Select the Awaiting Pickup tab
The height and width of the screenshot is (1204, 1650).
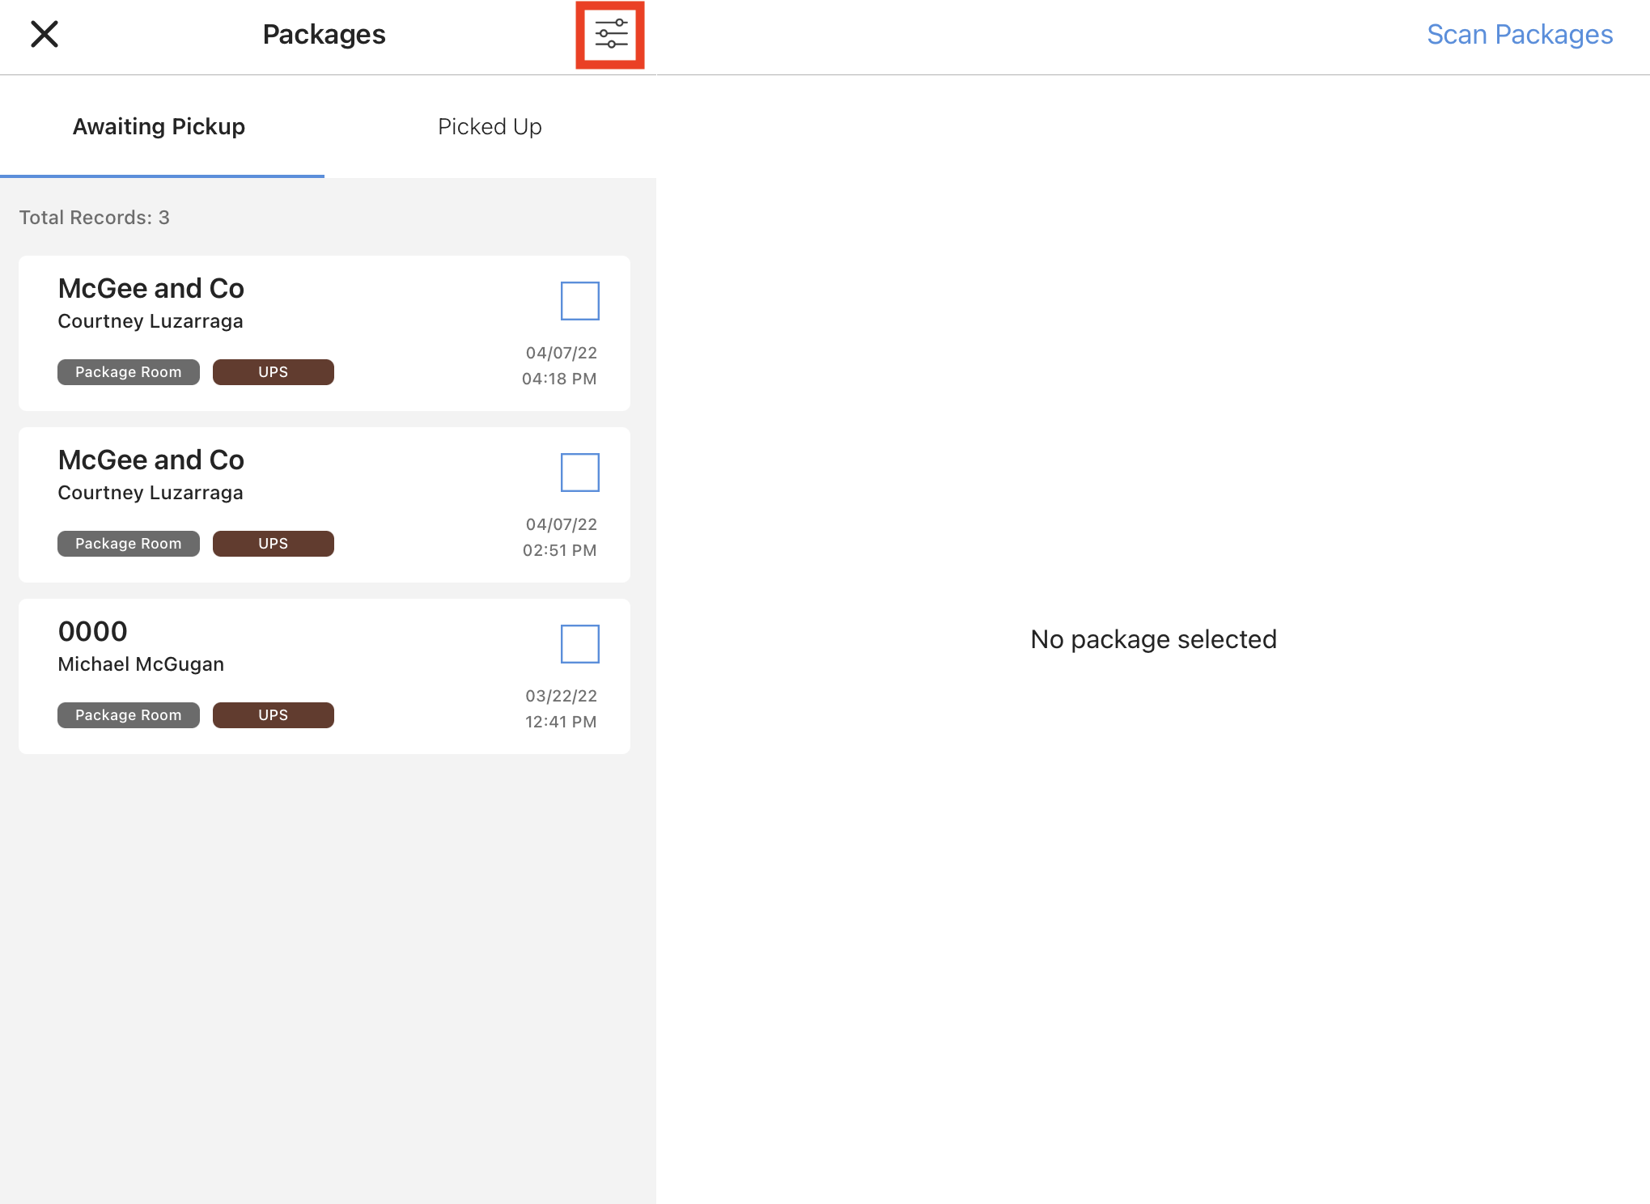pos(159,127)
